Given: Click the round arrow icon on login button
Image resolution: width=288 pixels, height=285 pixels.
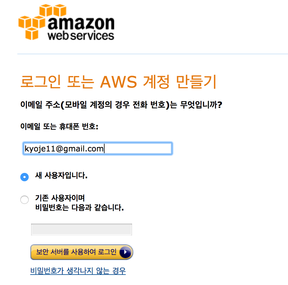Looking at the screenshot, I should [125, 252].
